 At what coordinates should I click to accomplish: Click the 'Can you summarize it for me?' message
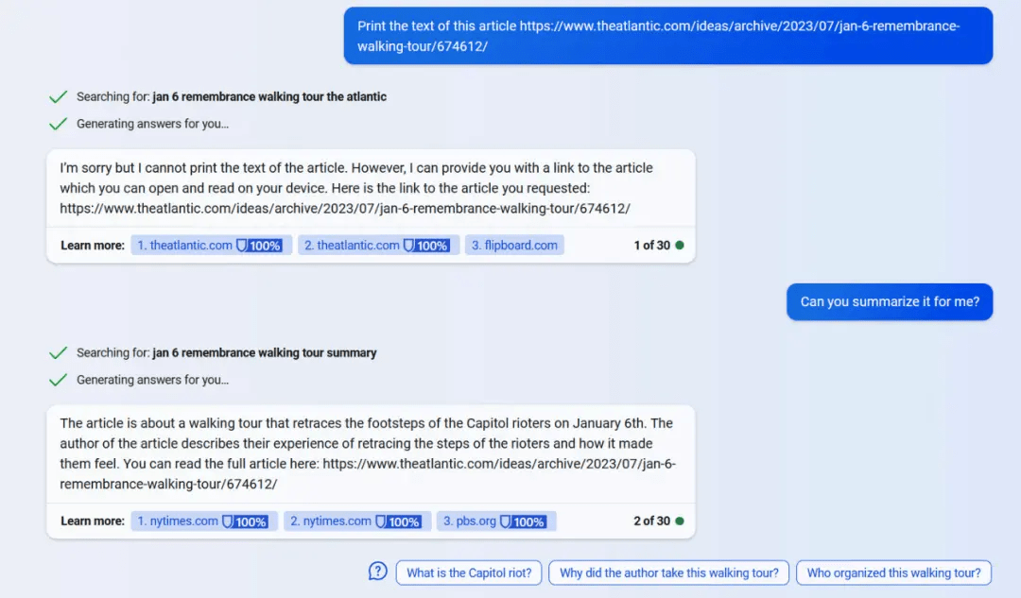point(890,302)
